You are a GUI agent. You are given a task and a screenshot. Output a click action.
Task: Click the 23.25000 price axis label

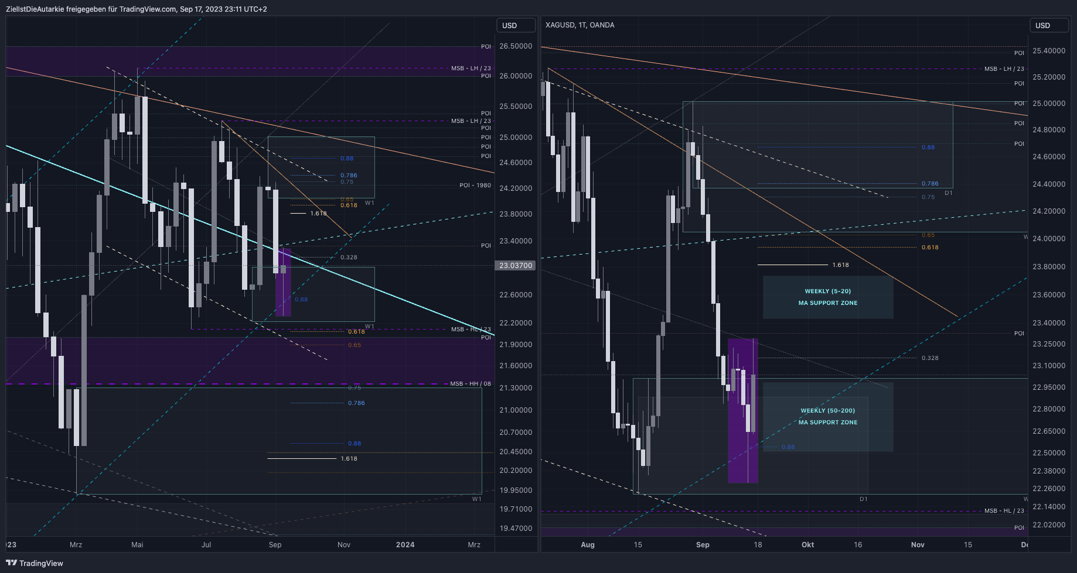point(1049,344)
